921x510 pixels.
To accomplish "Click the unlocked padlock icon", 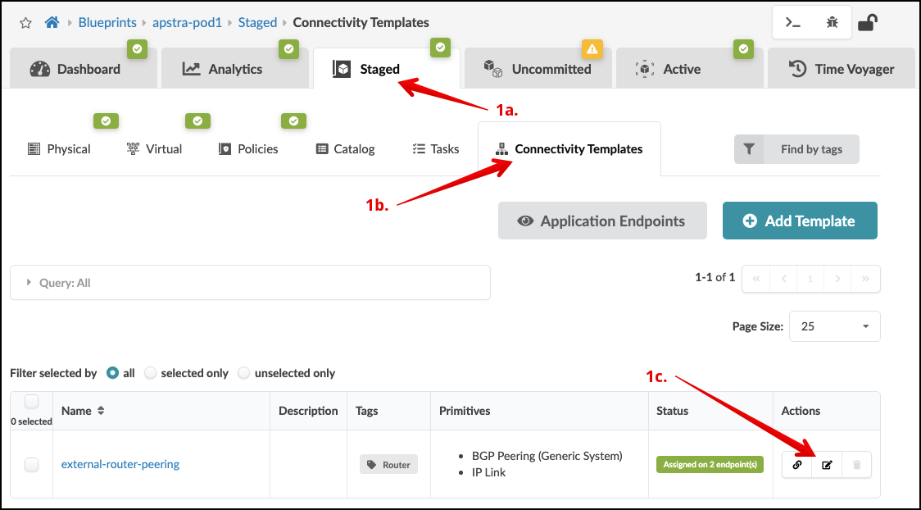I will 866,23.
